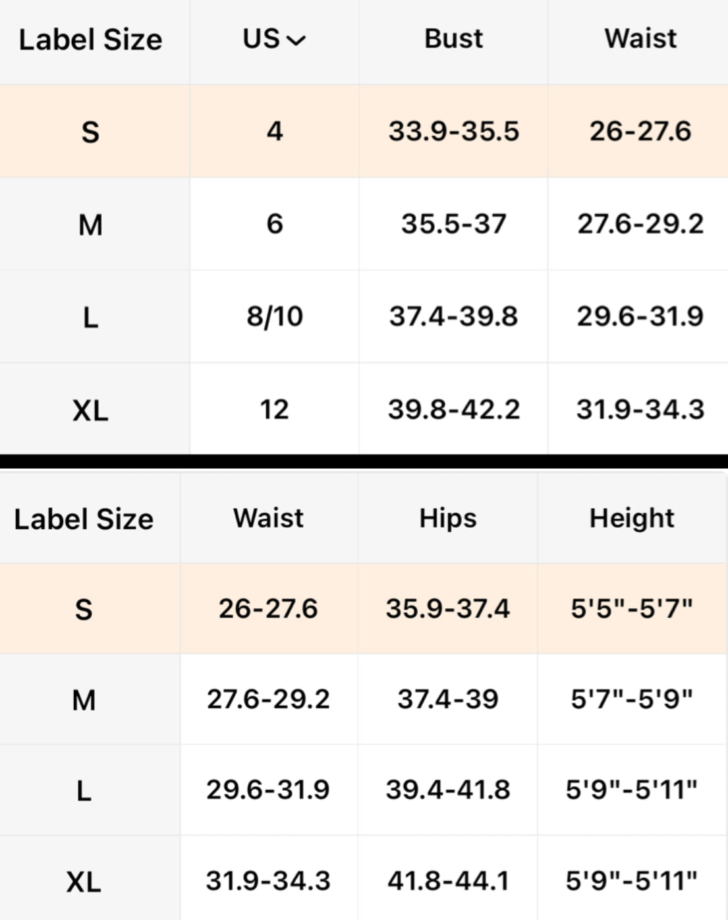Image resolution: width=728 pixels, height=920 pixels.
Task: Select US size 12 cell
Action: point(275,409)
